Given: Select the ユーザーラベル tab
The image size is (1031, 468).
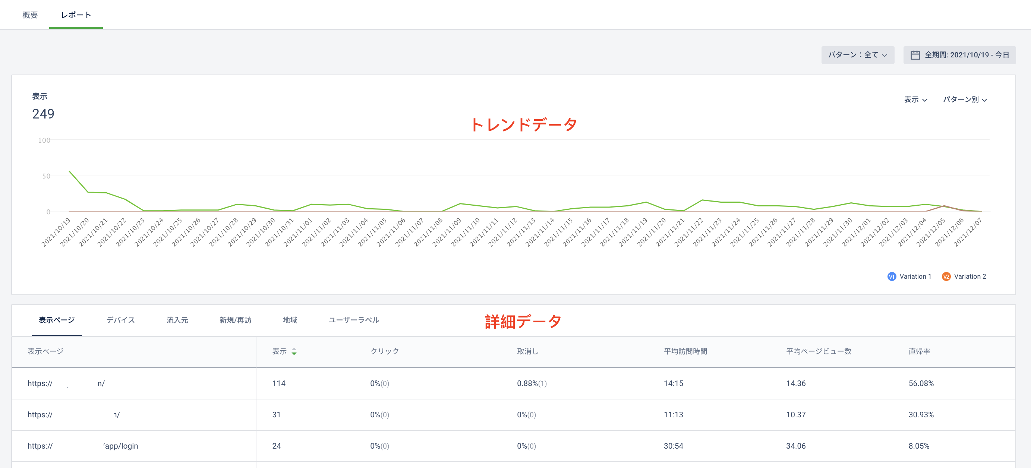Looking at the screenshot, I should (354, 320).
